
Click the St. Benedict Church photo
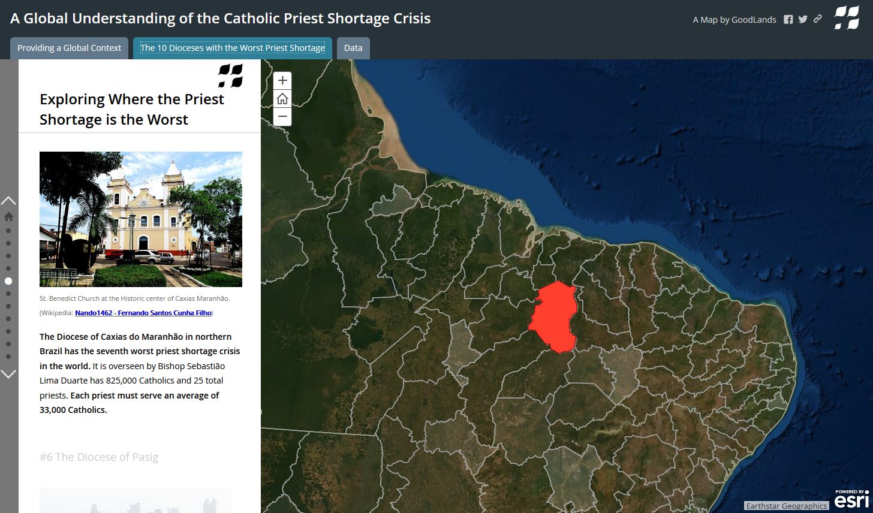point(140,218)
